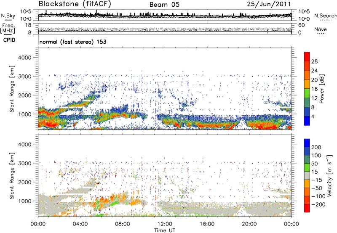Click the 'N.Search' legend label

(x=325, y=16)
